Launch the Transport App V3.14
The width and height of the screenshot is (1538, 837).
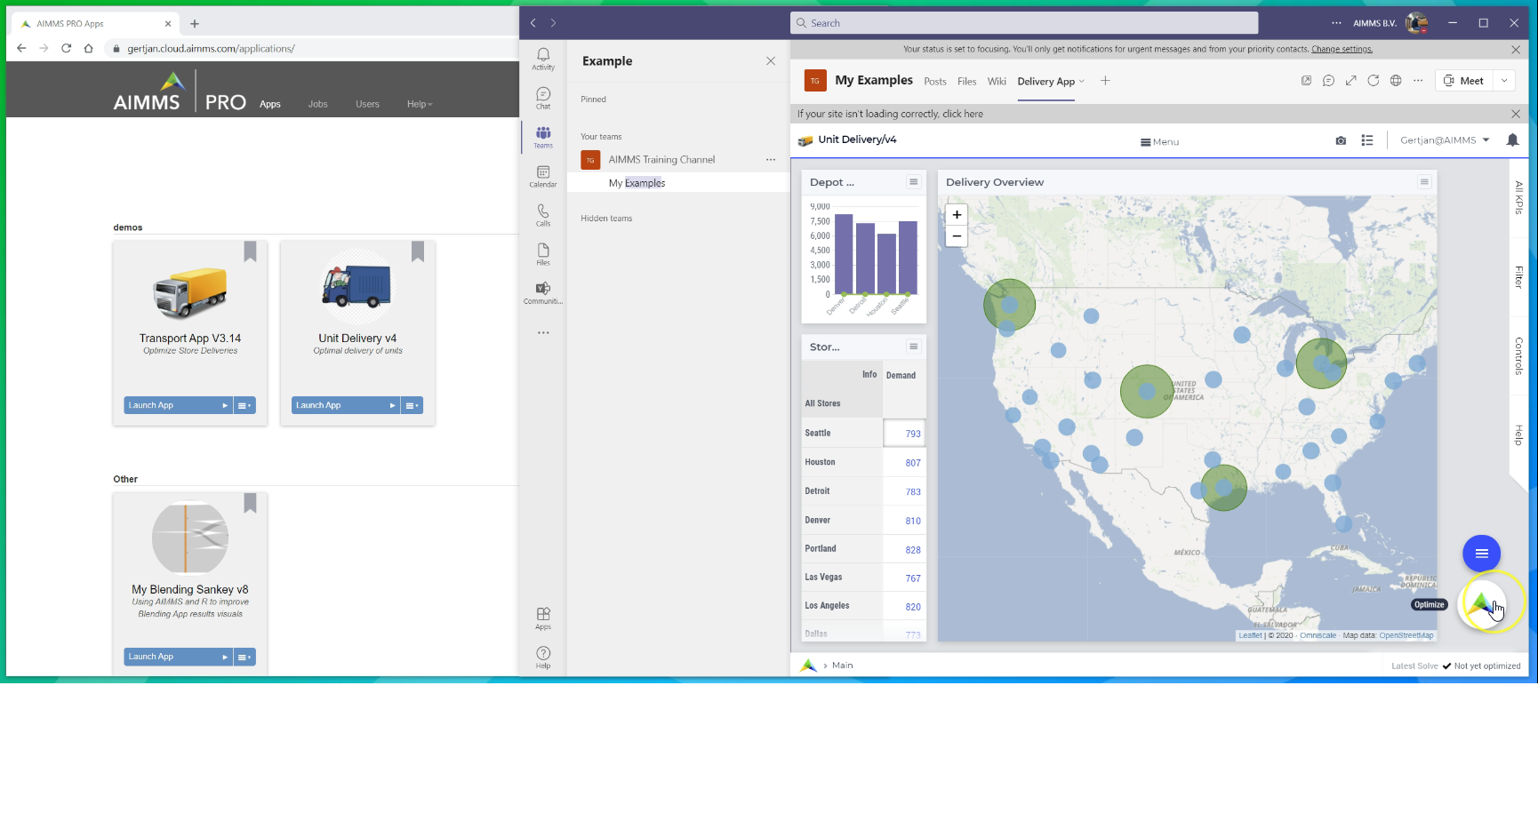(178, 405)
